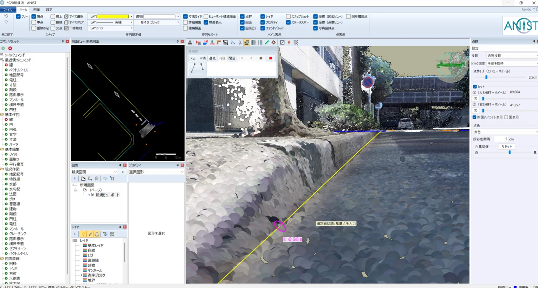Enable the 面表示 checkbox
The width and height of the screenshot is (538, 288).
click(506, 117)
